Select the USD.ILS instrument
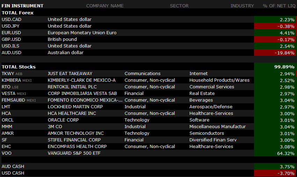Viewport: 297px width, 177px height. point(10,46)
